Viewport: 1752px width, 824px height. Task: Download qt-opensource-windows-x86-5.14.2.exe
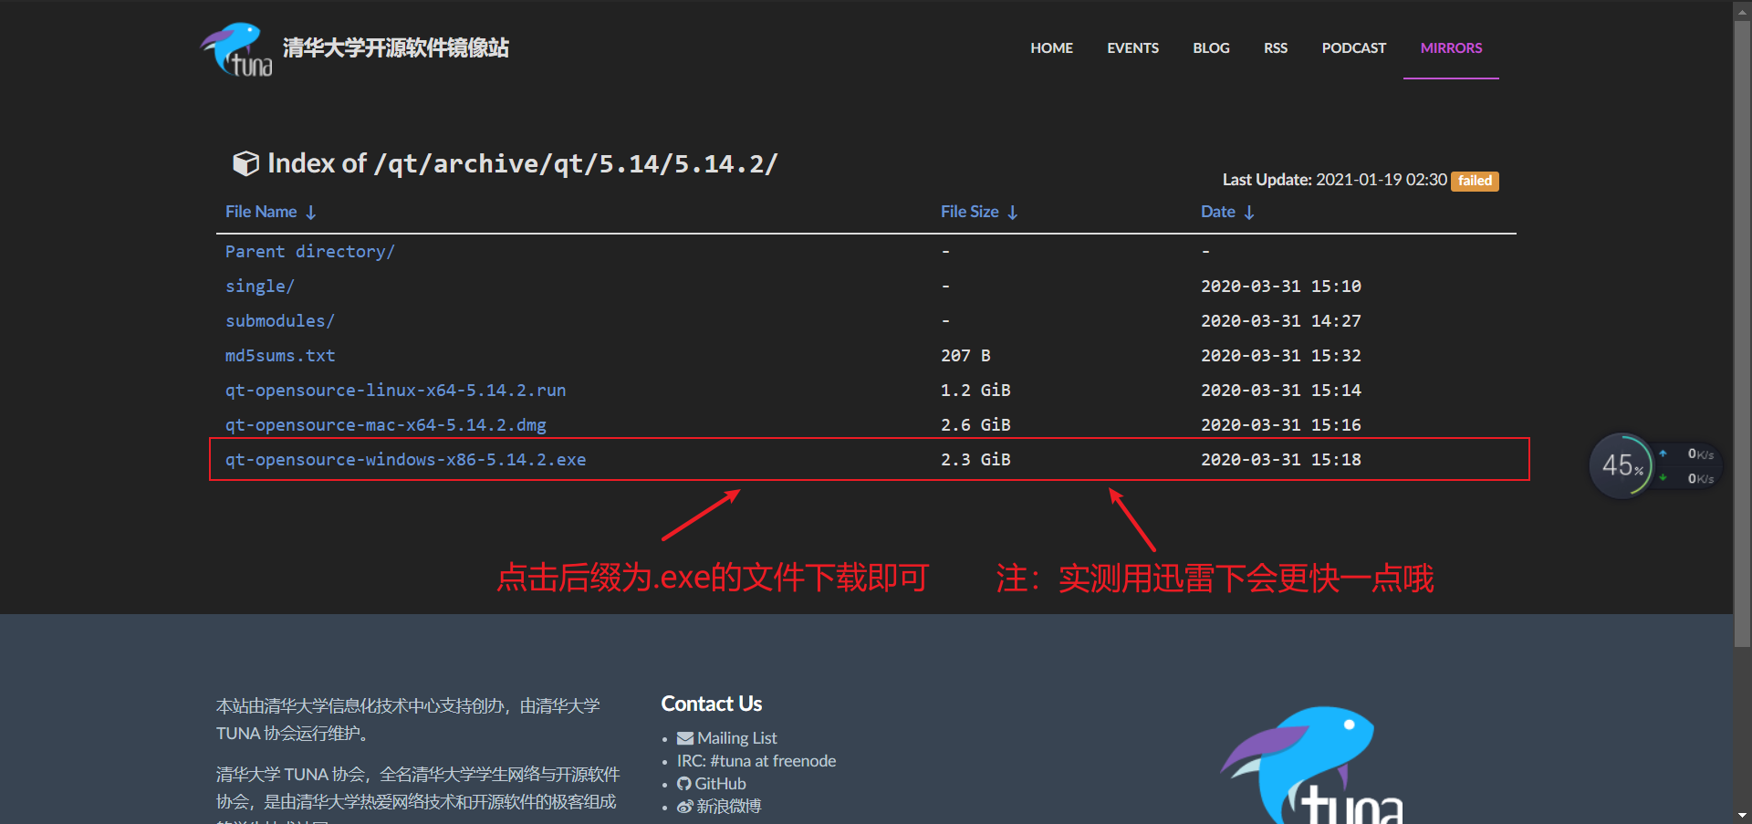[x=405, y=459]
